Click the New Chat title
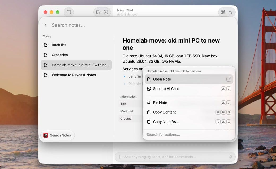Screen dimensions: 276x169 click(125, 10)
